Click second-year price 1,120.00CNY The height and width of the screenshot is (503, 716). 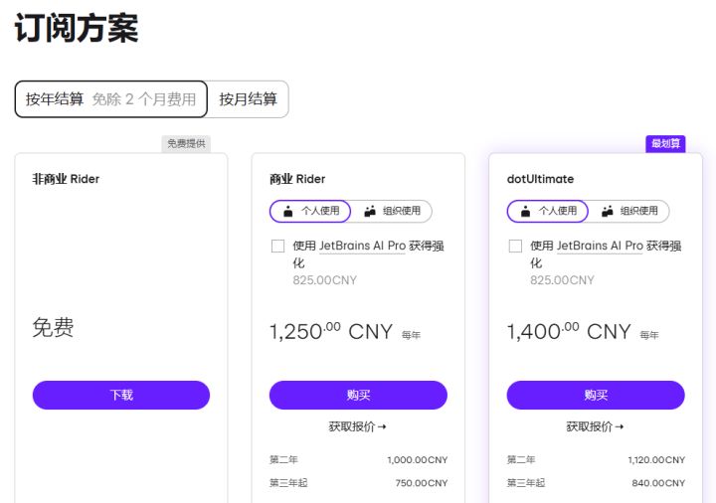click(x=656, y=460)
